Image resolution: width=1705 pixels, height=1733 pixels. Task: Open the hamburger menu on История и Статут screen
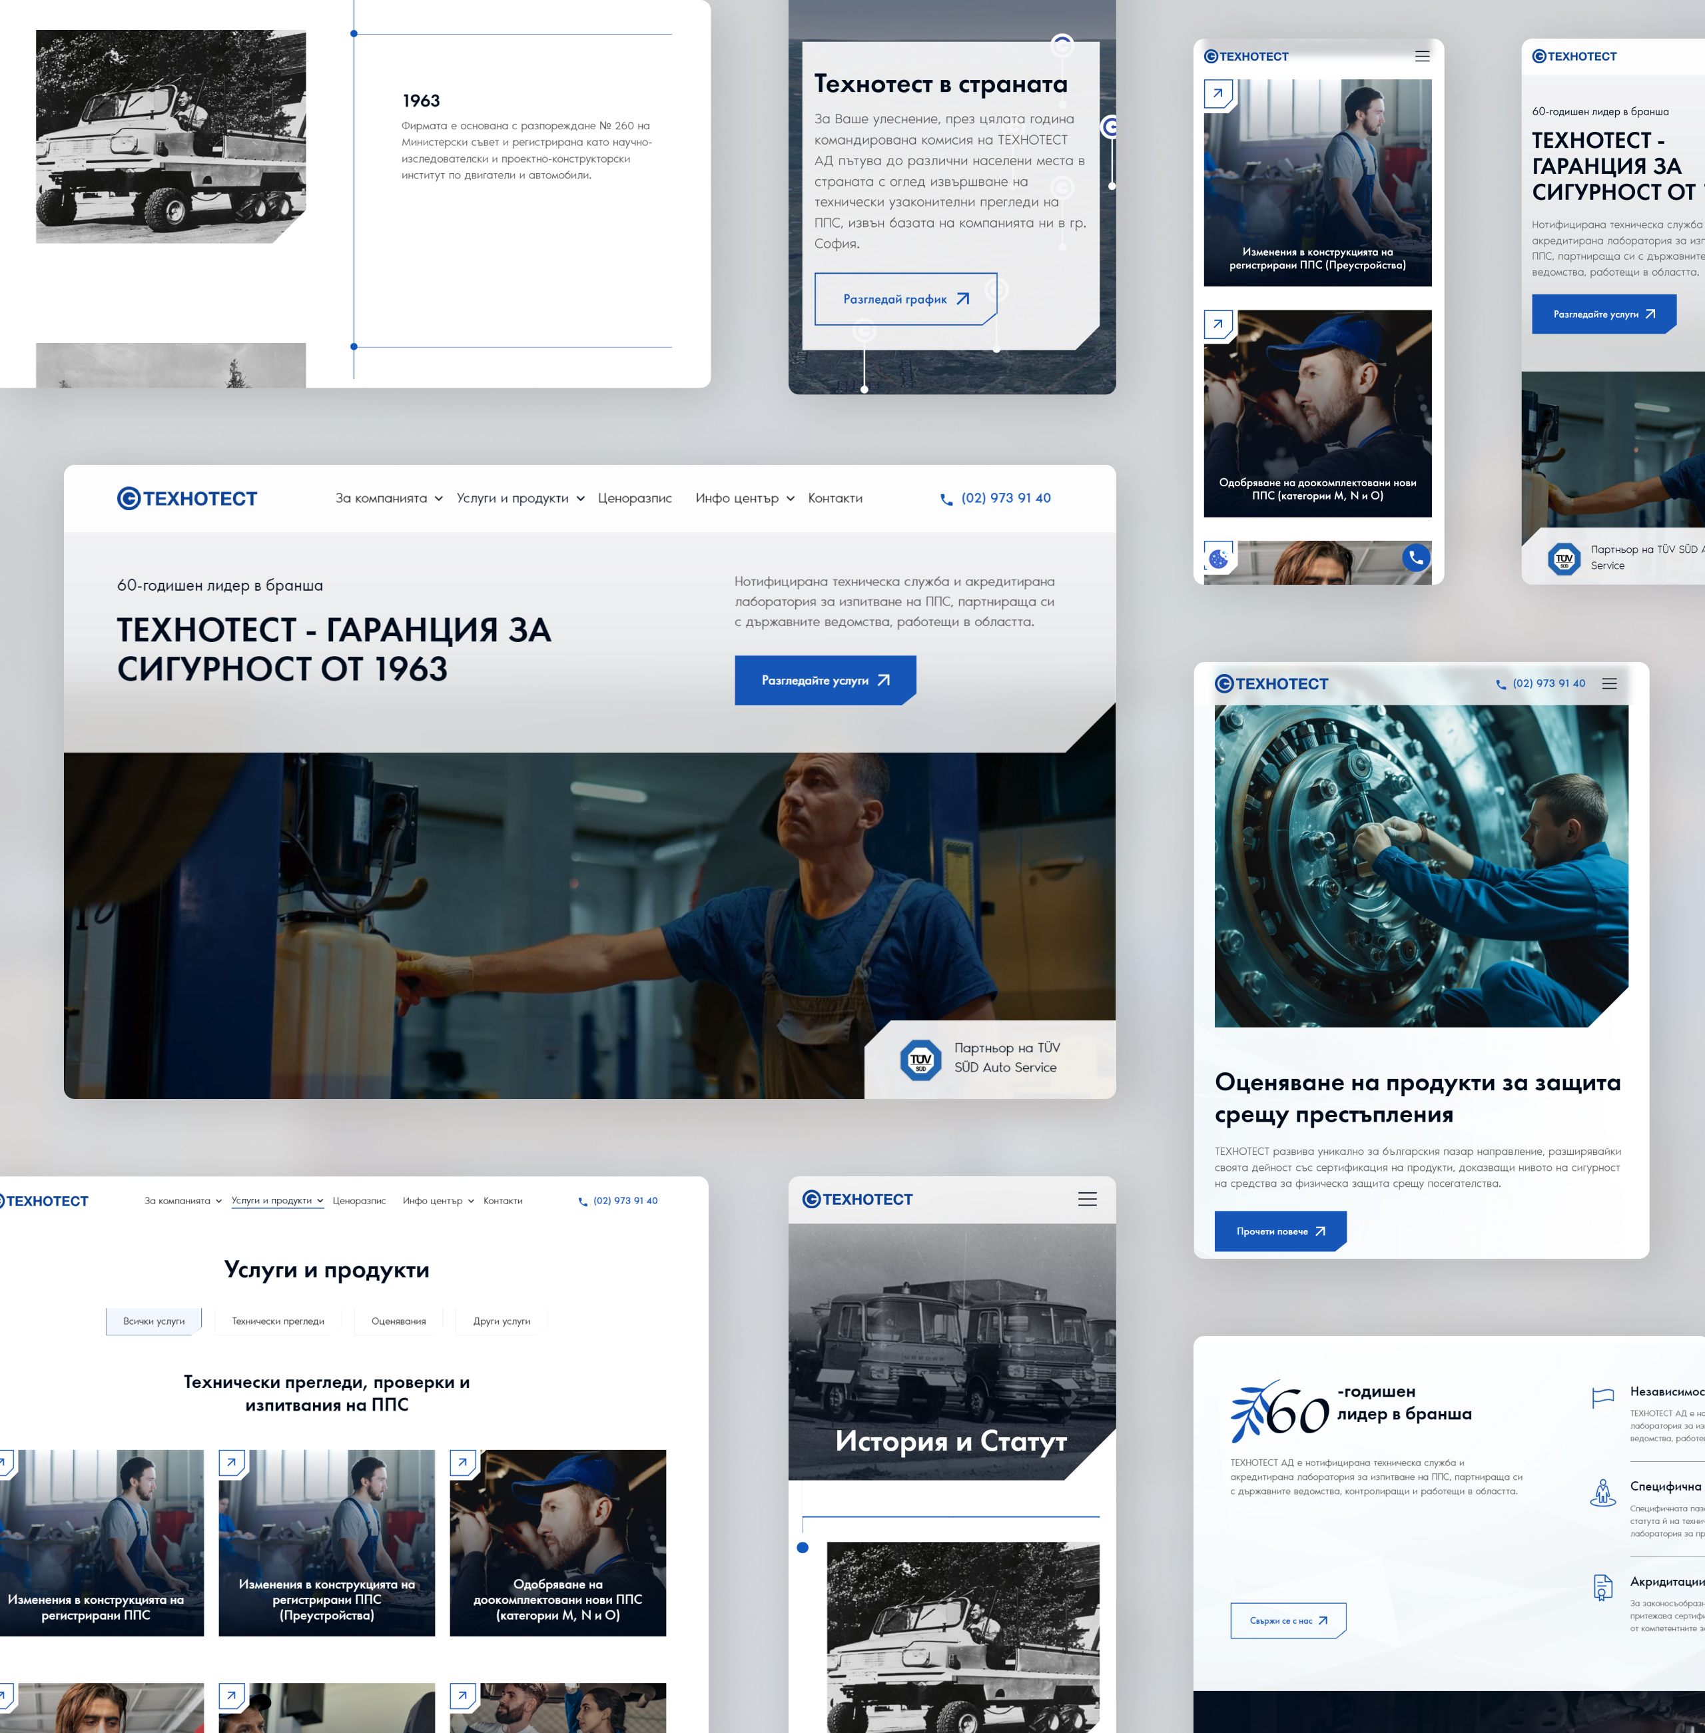[x=1087, y=1200]
